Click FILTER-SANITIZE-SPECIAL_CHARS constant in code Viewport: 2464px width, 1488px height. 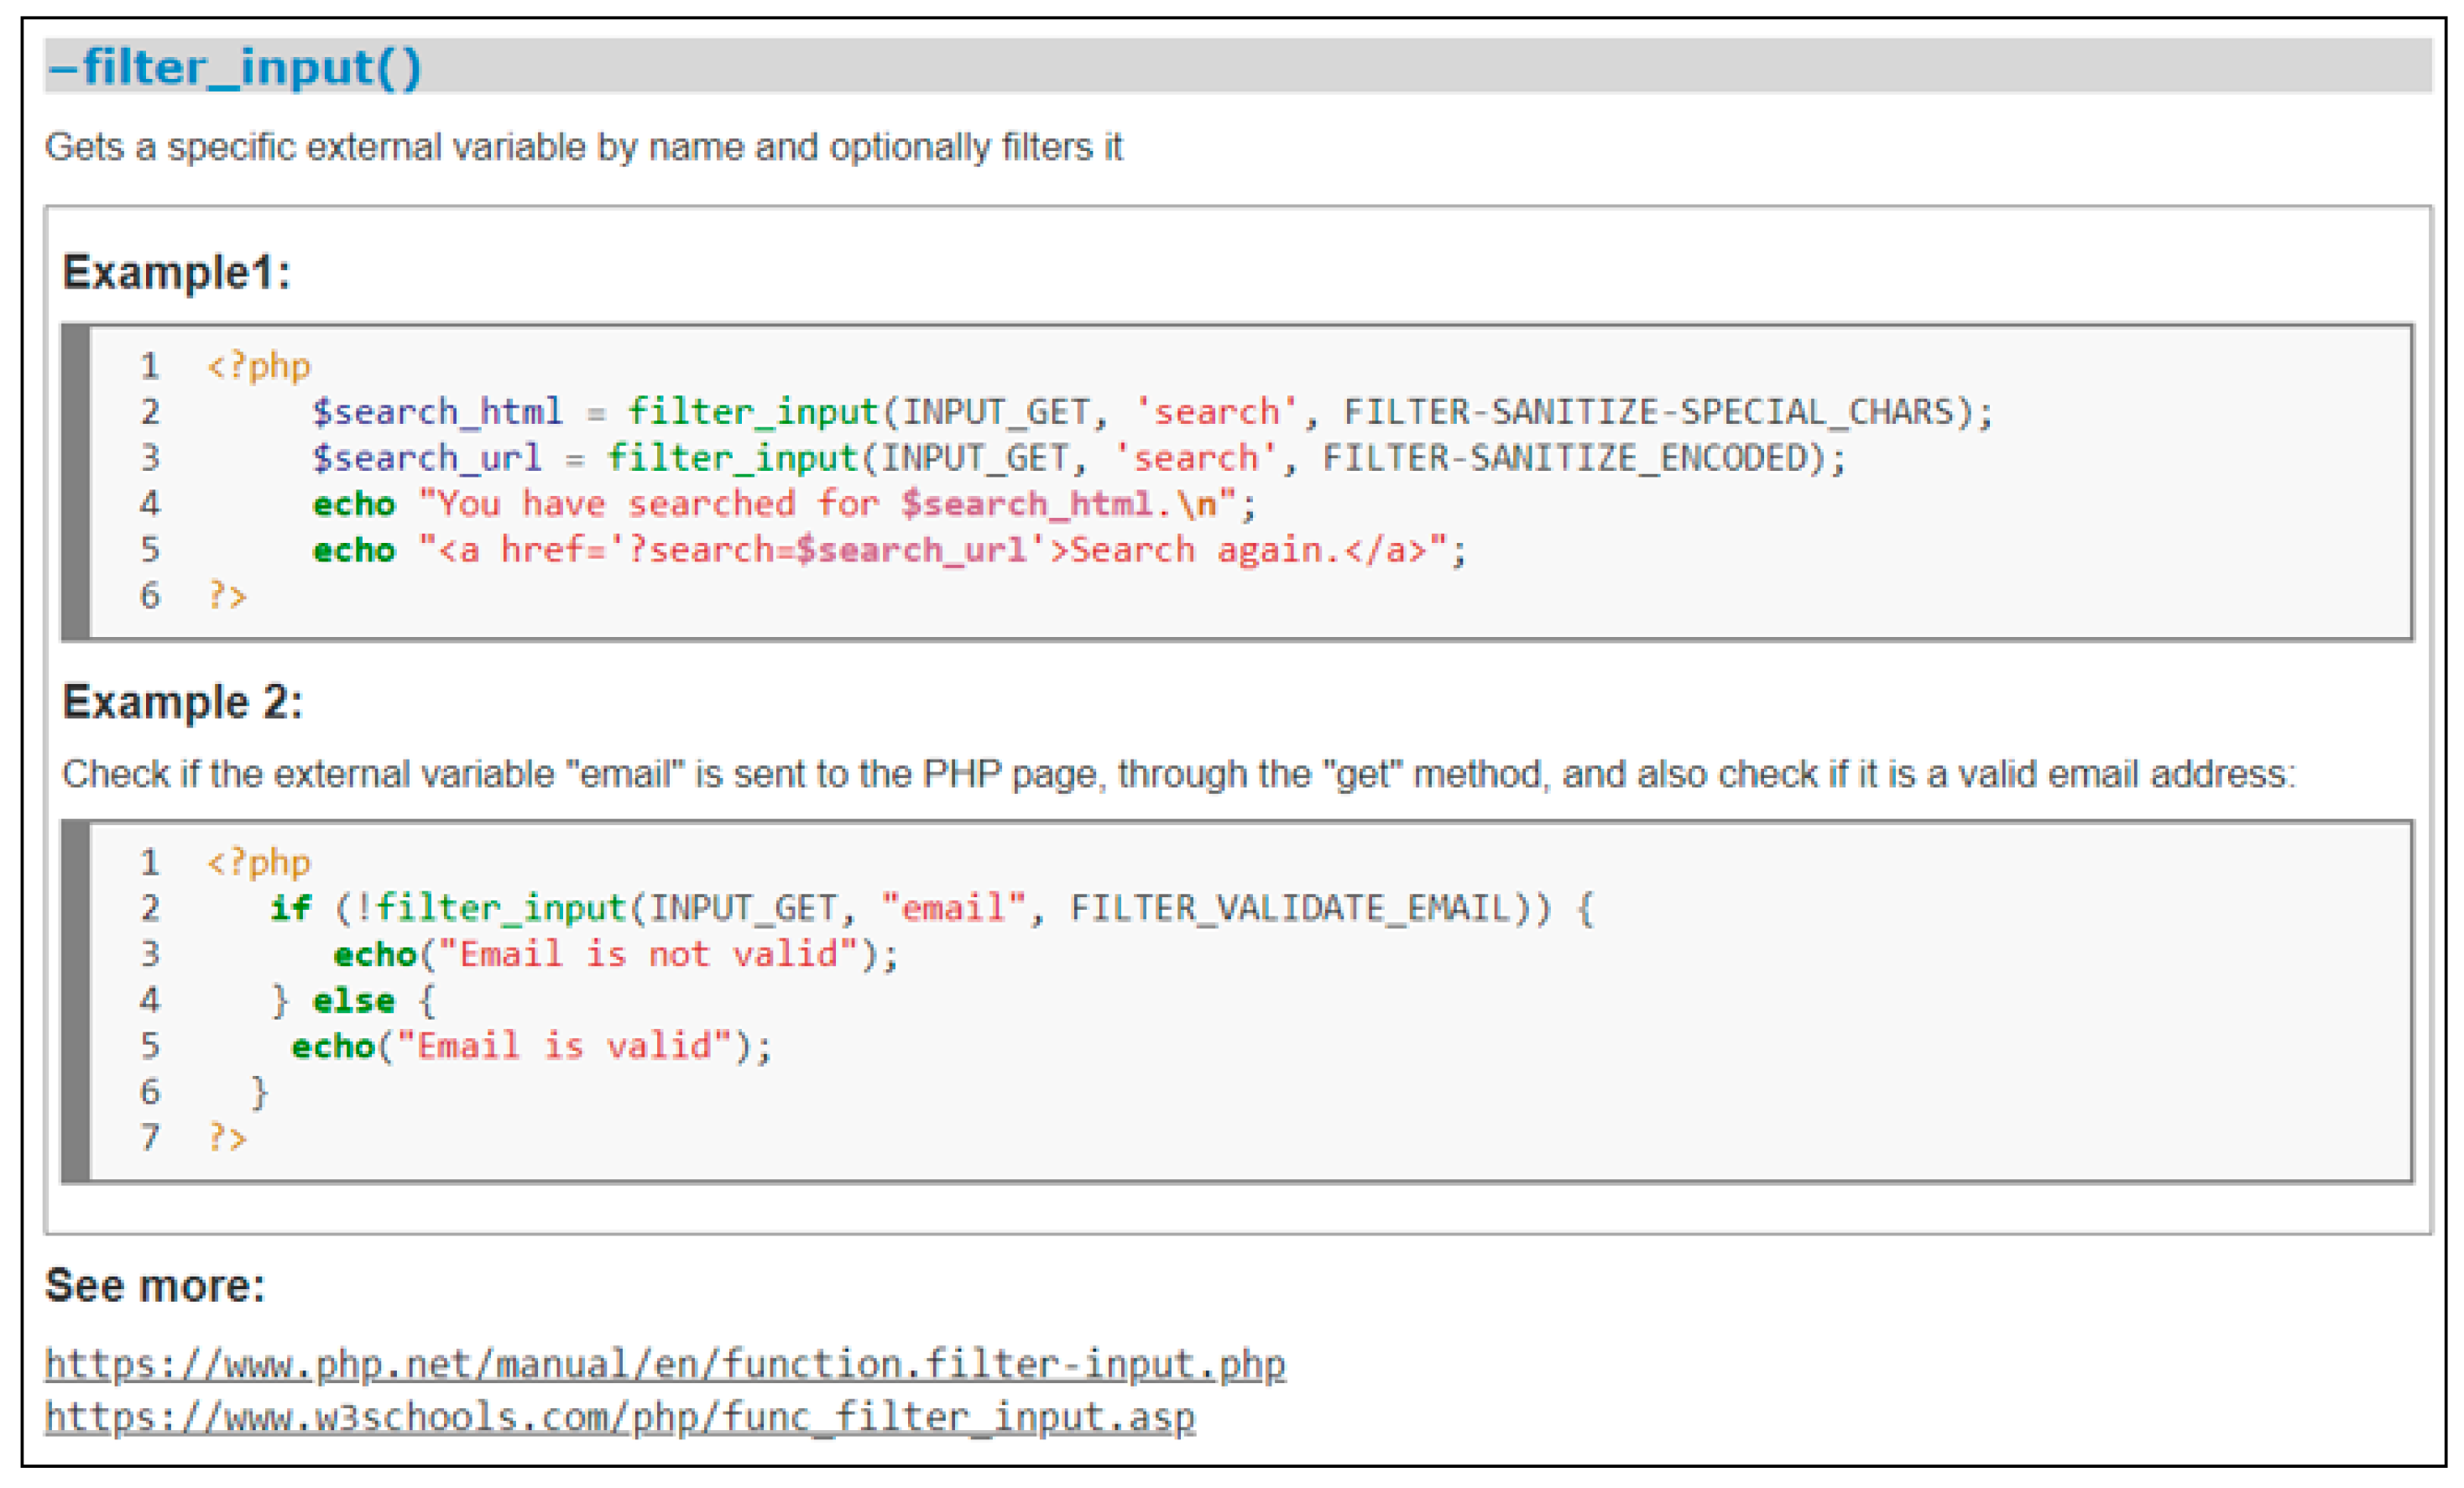[x=1648, y=412]
